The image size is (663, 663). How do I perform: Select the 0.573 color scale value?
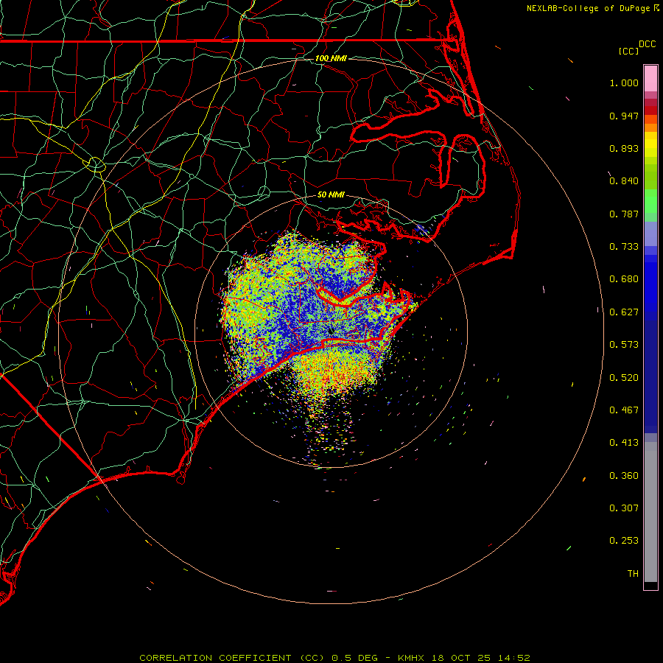[624, 345]
